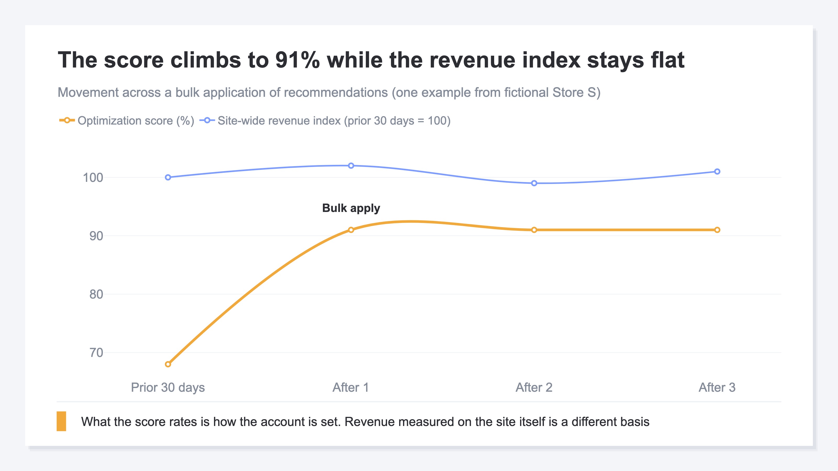This screenshot has height=471, width=838.
Task: Select the optimization score point at After 3
Action: point(717,230)
